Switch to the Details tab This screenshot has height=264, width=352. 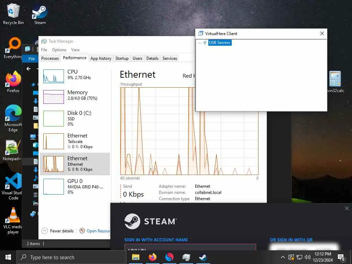[152, 58]
